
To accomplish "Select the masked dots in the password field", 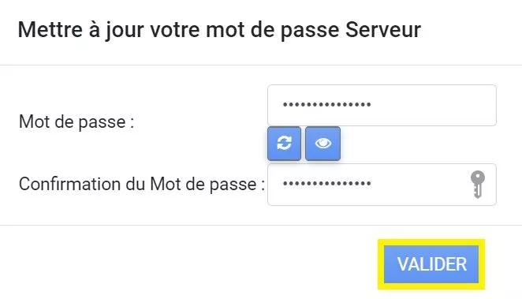I will [x=327, y=105].
